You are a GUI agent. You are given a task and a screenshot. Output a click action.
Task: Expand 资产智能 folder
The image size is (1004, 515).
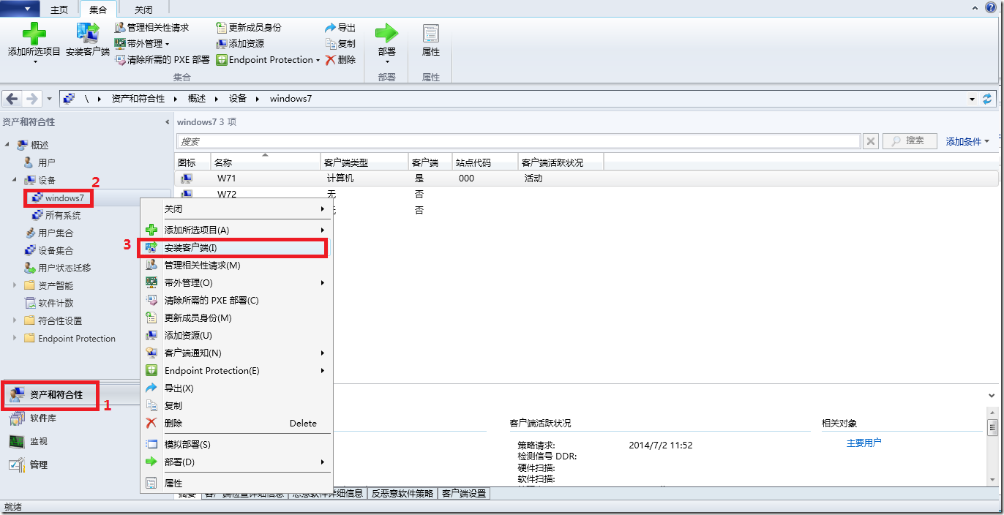coord(15,285)
